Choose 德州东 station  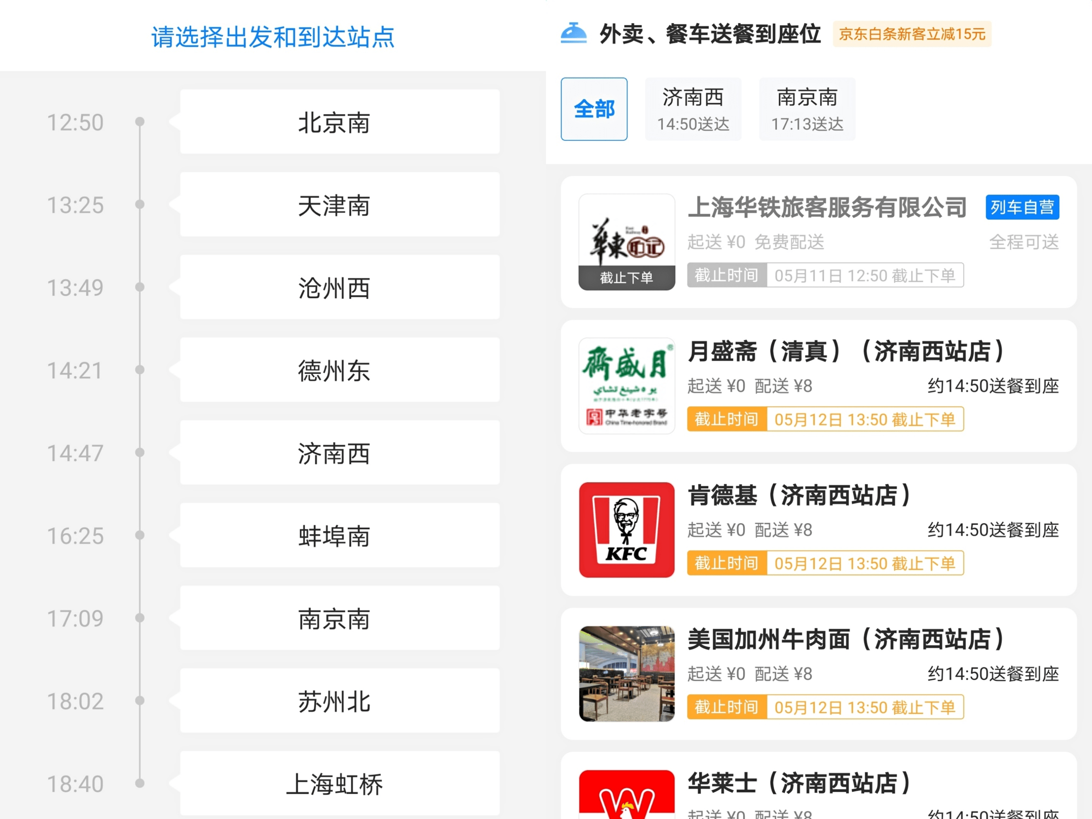[x=339, y=370]
